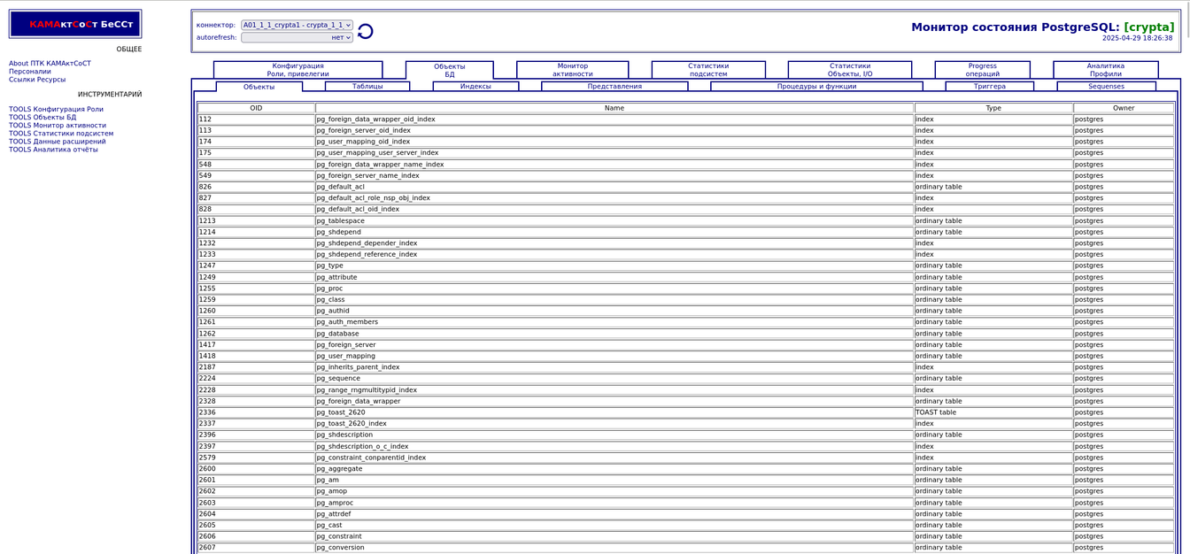1190x554 pixels.
Task: Expand the autorefresh dropdown
Action: (297, 38)
